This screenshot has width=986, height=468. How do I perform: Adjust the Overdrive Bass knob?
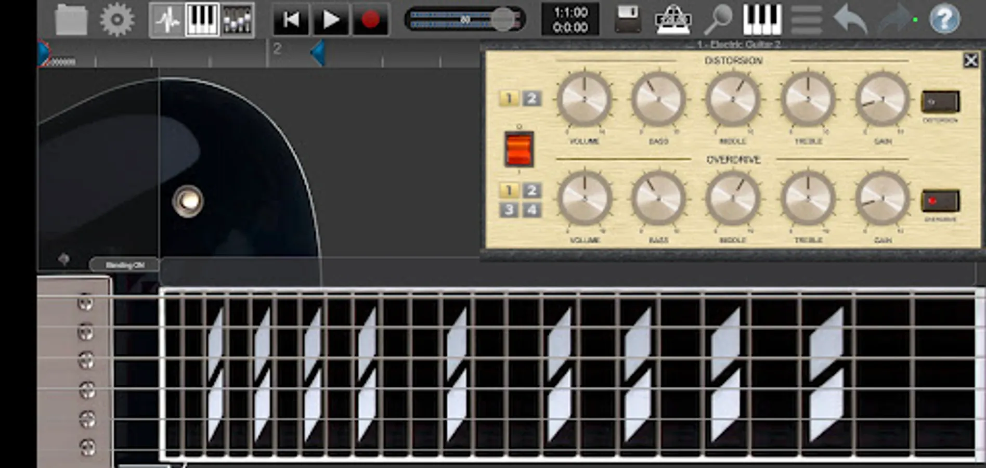tap(658, 198)
